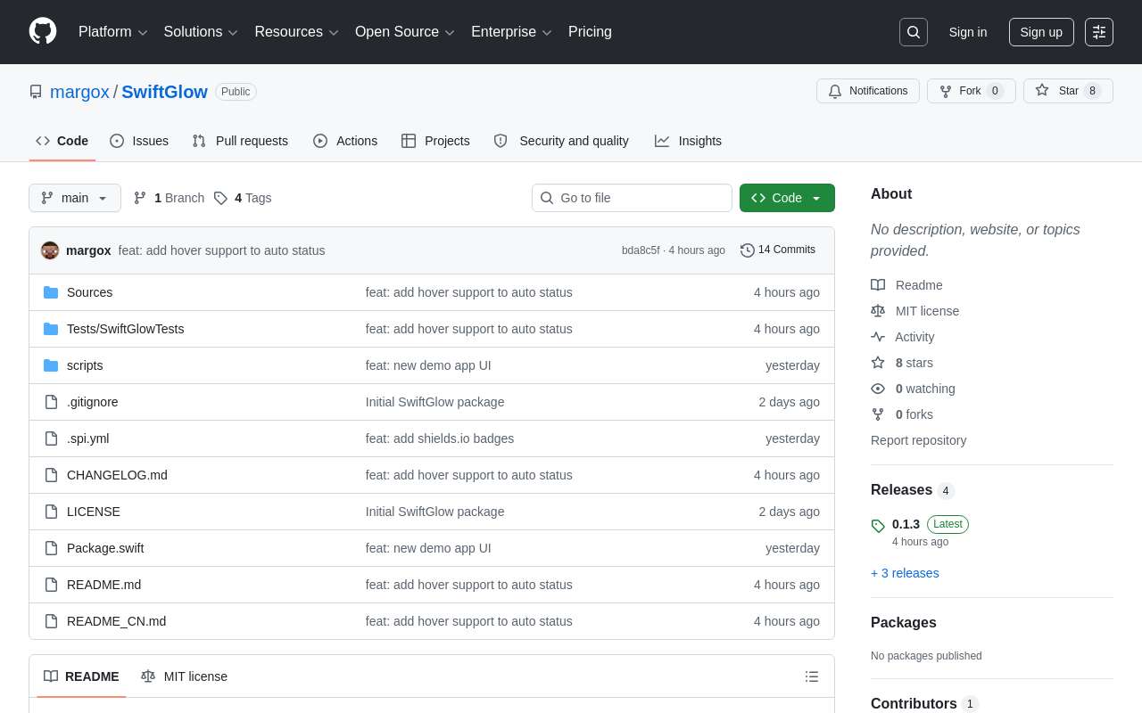
Task: Click the Sources folder icon
Action: click(51, 292)
